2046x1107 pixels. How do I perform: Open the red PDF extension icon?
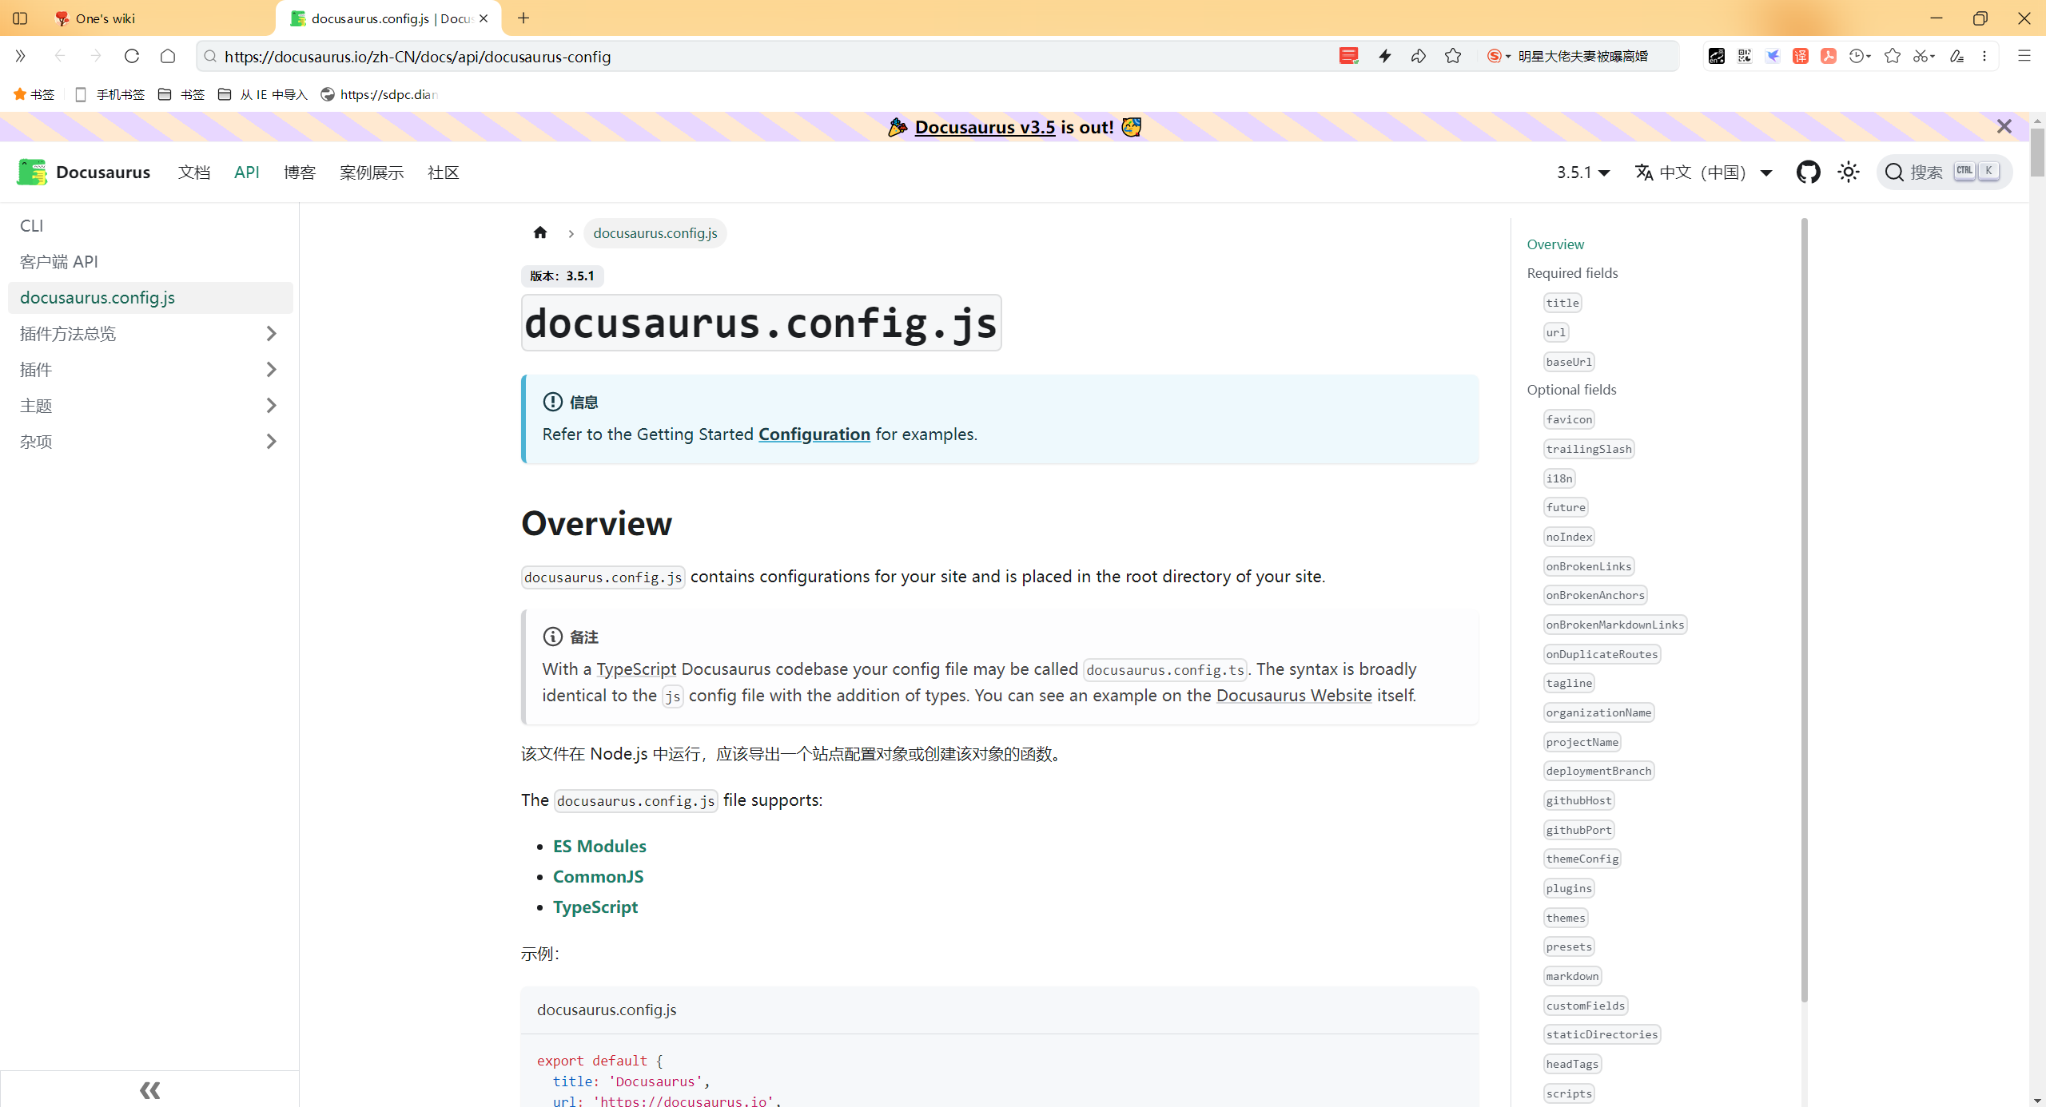1828,56
